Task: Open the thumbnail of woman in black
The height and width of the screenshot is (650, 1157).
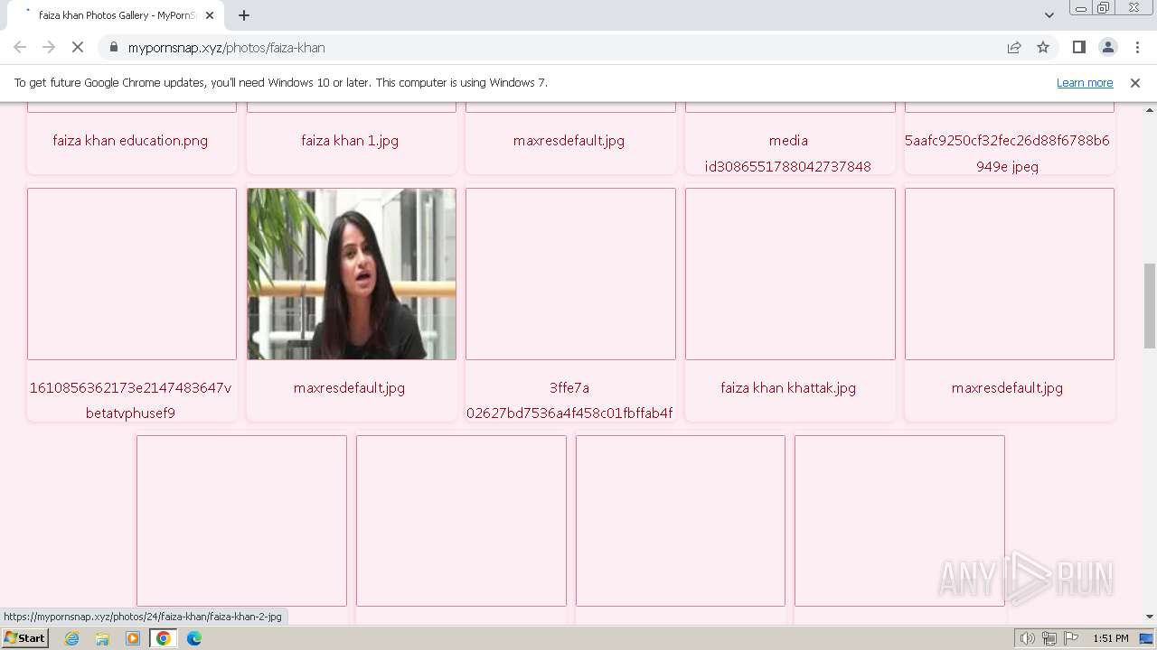Action: pos(352,274)
